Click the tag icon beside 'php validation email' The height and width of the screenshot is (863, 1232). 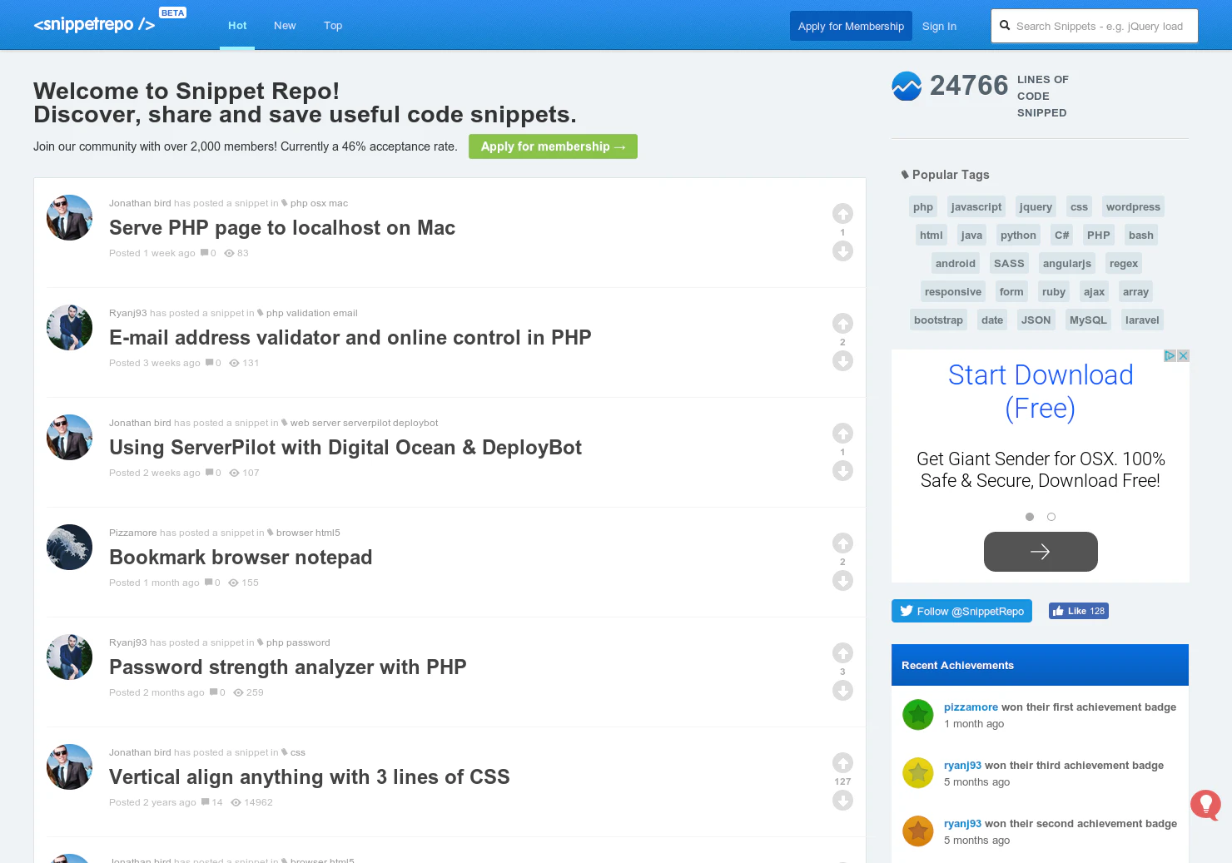pos(261,312)
